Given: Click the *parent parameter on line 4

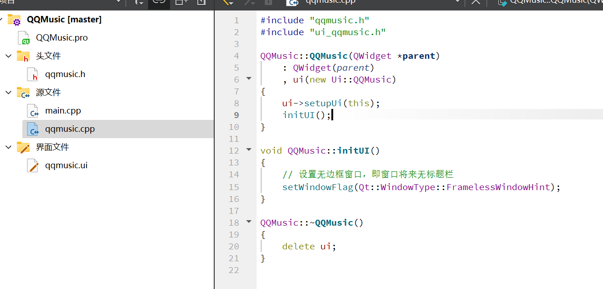Looking at the screenshot, I should 416,56.
